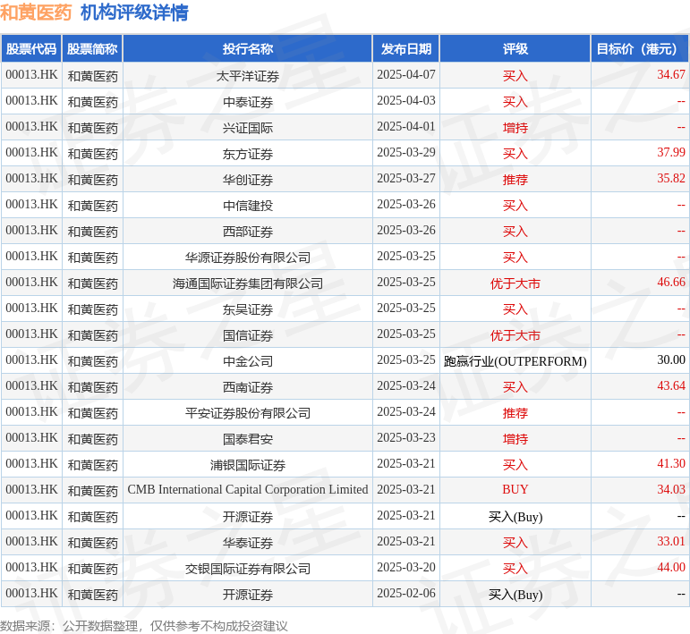Select the 发布日期 column header
This screenshot has width=690, height=634.
(x=406, y=49)
